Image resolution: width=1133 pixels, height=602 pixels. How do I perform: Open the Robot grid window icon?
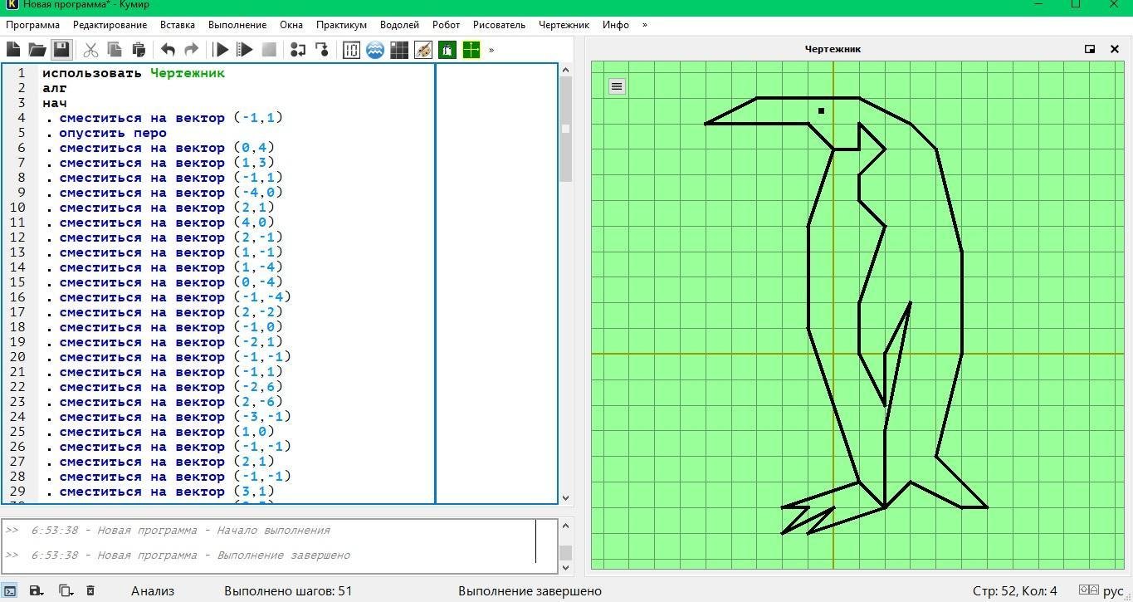(x=399, y=50)
